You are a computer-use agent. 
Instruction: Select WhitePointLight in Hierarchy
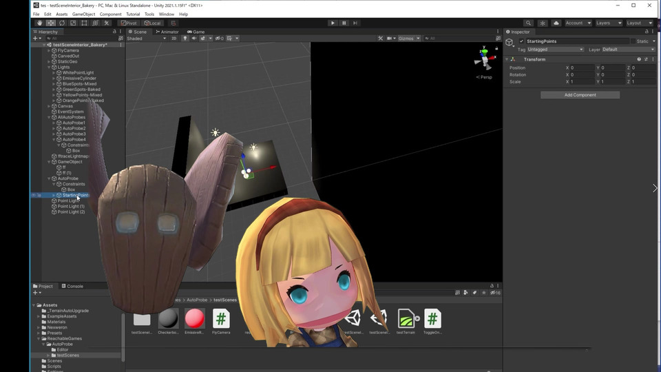(x=78, y=72)
